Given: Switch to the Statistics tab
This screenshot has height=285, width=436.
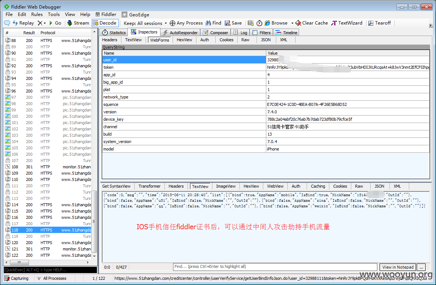Looking at the screenshot, I should [114, 33].
